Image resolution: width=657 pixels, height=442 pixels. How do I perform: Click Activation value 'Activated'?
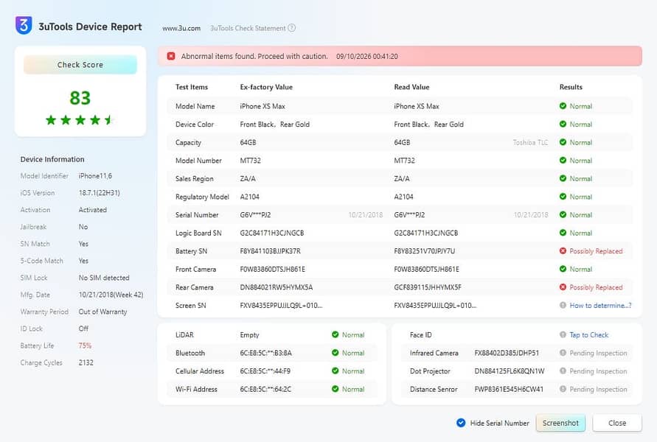coord(93,210)
